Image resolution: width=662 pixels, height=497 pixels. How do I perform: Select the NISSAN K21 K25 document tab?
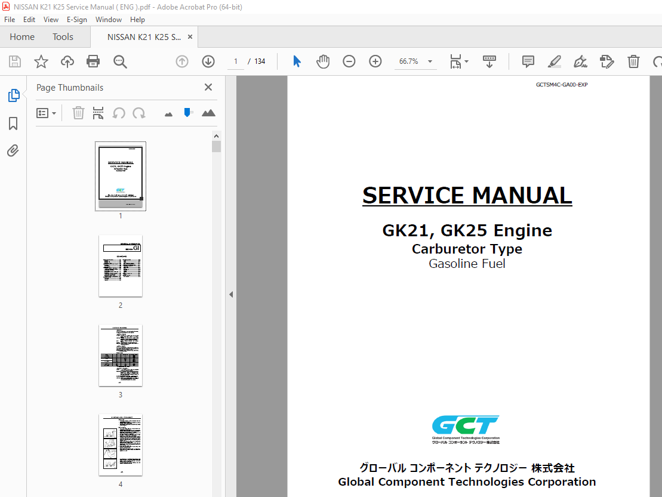click(x=144, y=37)
